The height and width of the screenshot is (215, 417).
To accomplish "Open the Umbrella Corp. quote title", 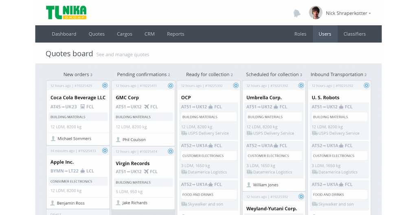I will [264, 98].
